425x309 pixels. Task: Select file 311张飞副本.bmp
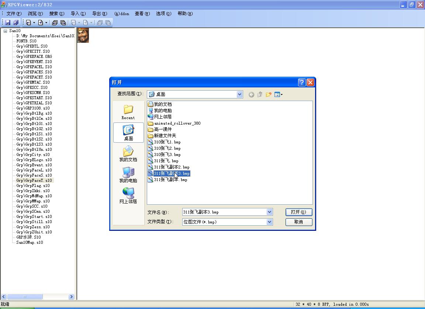coord(167,180)
